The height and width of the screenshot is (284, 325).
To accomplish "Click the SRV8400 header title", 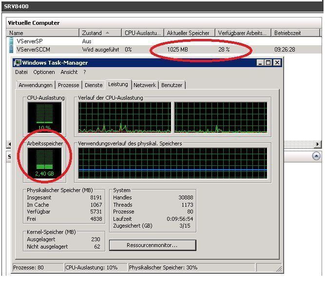I will 16,6.
